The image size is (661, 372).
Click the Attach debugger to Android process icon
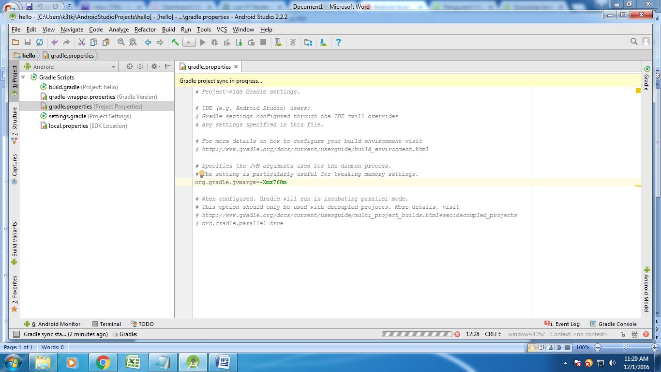coord(239,43)
